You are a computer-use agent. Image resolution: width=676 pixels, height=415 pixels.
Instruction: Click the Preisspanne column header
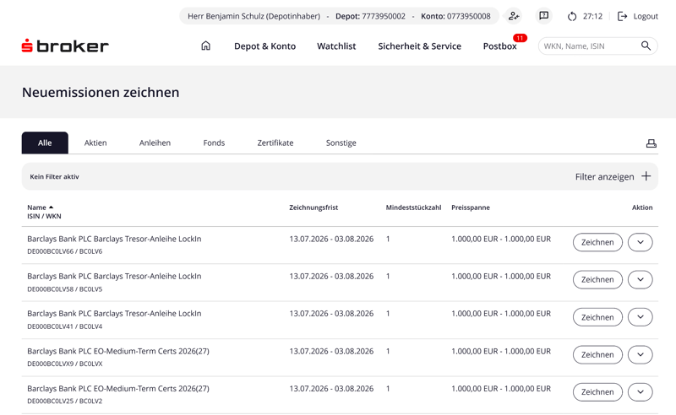click(x=471, y=207)
